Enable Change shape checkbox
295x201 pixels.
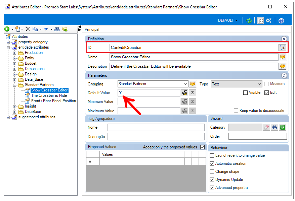212,172
